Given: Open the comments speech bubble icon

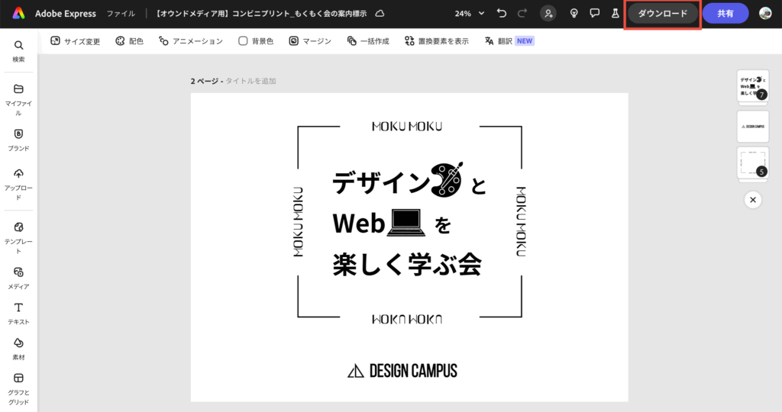Looking at the screenshot, I should 594,14.
